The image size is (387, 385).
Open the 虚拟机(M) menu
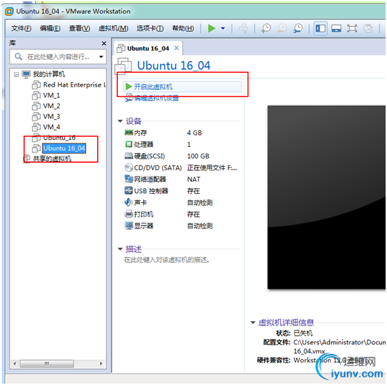tap(113, 28)
